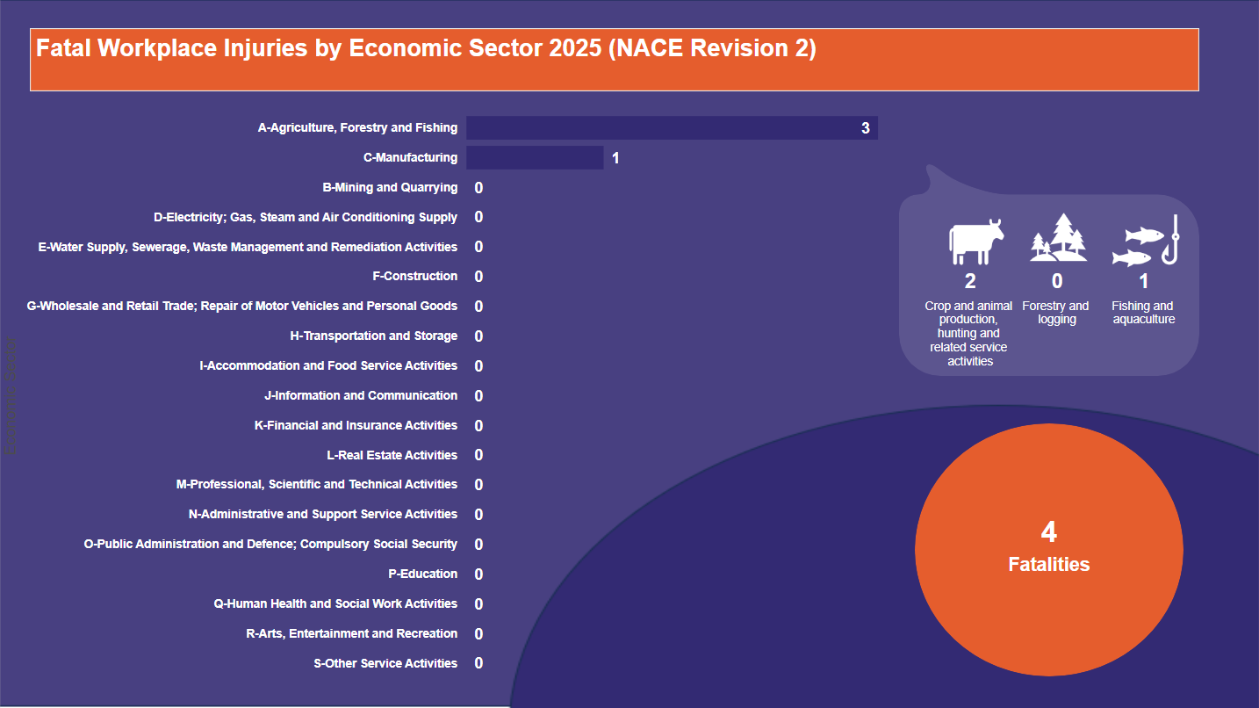The height and width of the screenshot is (708, 1259).
Task: Click the word Fatalities in the circle
Action: tap(1049, 565)
